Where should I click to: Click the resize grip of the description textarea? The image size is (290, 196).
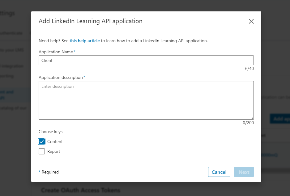pos(252,118)
